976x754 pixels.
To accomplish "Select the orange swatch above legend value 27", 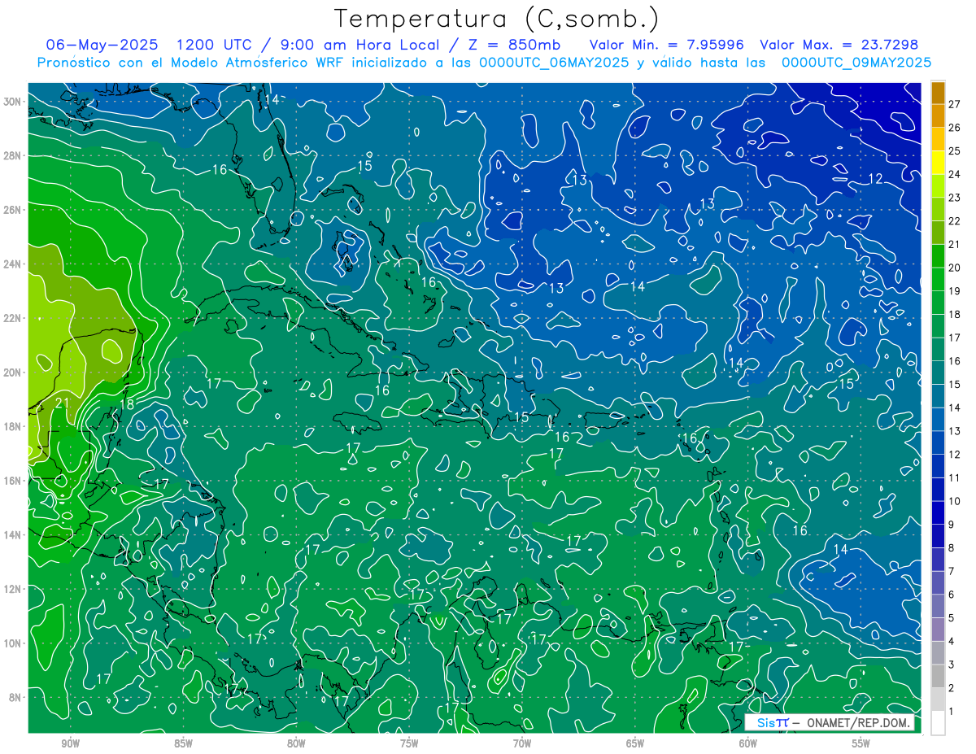I will (x=938, y=92).
